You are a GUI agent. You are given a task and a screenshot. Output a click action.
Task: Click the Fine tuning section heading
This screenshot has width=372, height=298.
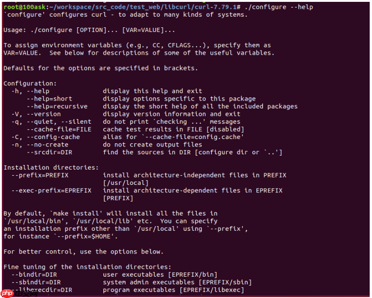click(x=88, y=267)
